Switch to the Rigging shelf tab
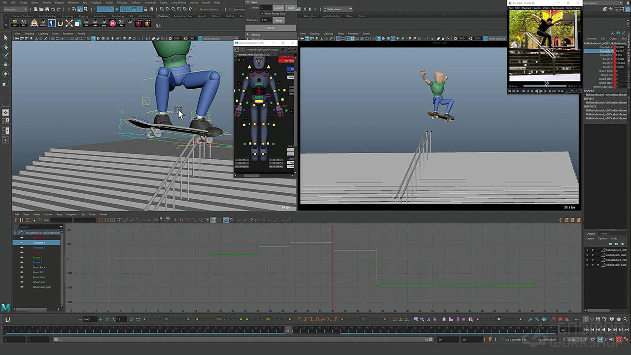Image resolution: width=631 pixels, height=355 pixels. tap(82, 16)
